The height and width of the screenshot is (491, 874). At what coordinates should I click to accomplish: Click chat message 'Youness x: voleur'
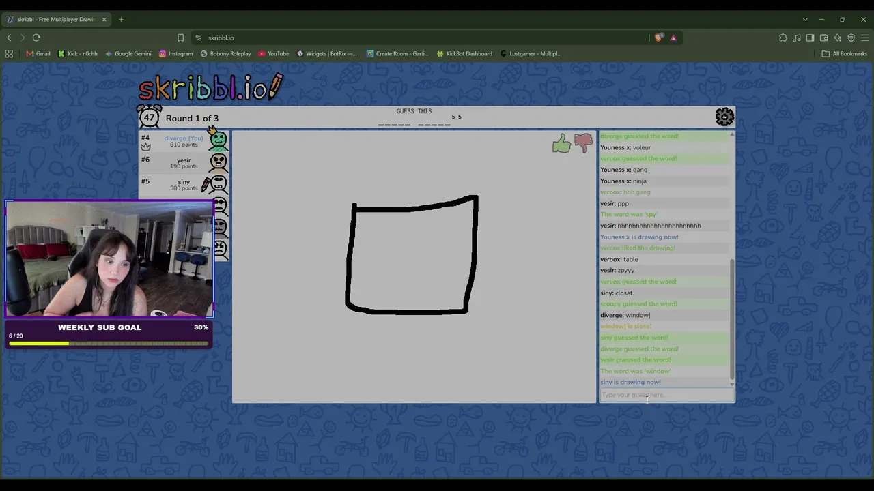point(625,147)
